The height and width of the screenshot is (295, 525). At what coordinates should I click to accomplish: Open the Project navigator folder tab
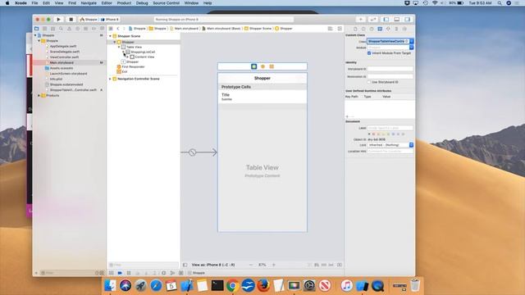(37, 29)
